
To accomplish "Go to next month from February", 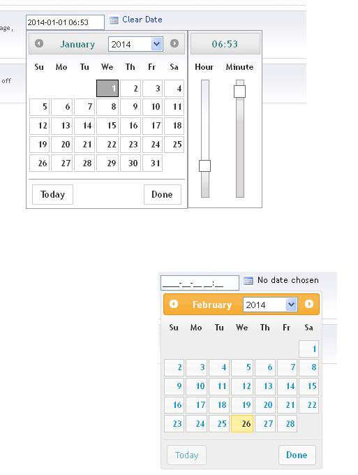I will (309, 304).
